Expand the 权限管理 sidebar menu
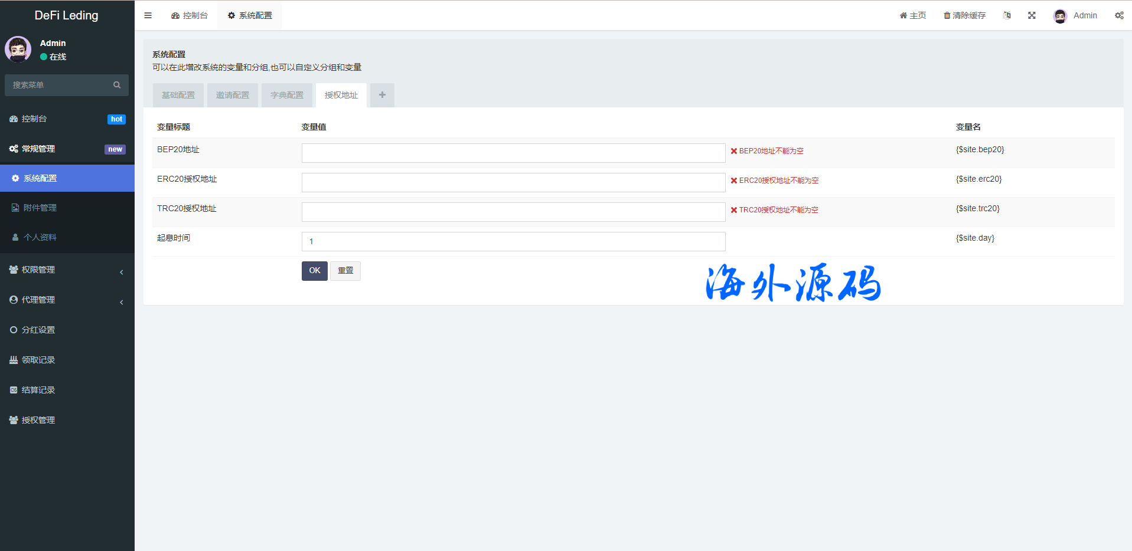 tap(67, 270)
